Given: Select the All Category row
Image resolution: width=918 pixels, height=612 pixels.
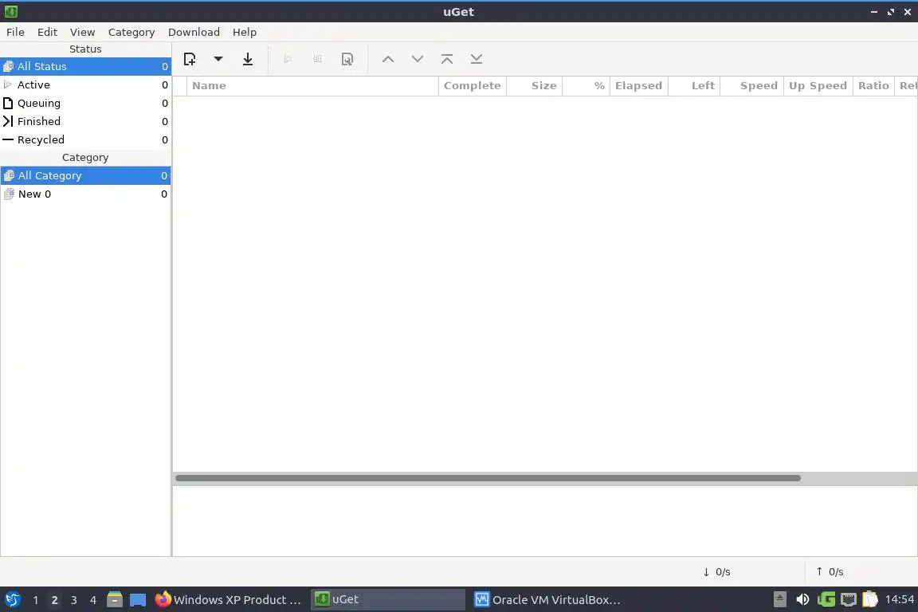Looking at the screenshot, I should (85, 175).
